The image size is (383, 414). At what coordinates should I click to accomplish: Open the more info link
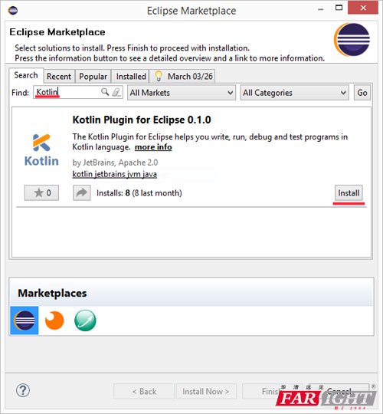[153, 146]
